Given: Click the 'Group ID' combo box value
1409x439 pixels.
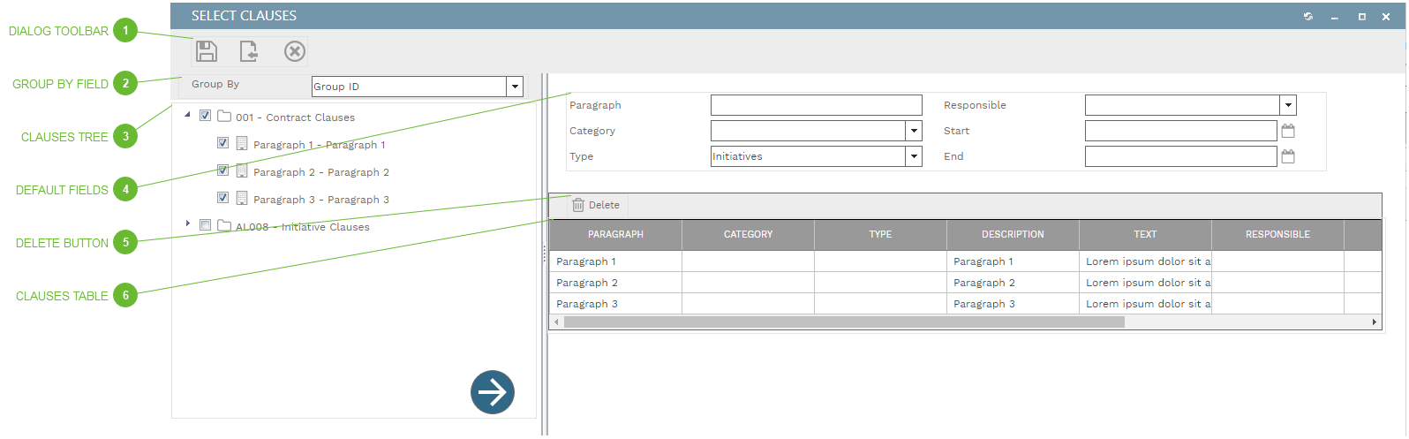Looking at the screenshot, I should coord(409,87).
